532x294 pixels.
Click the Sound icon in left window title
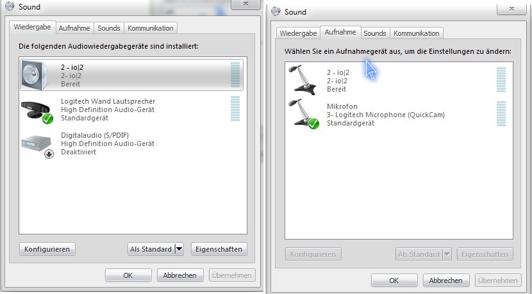10,6
